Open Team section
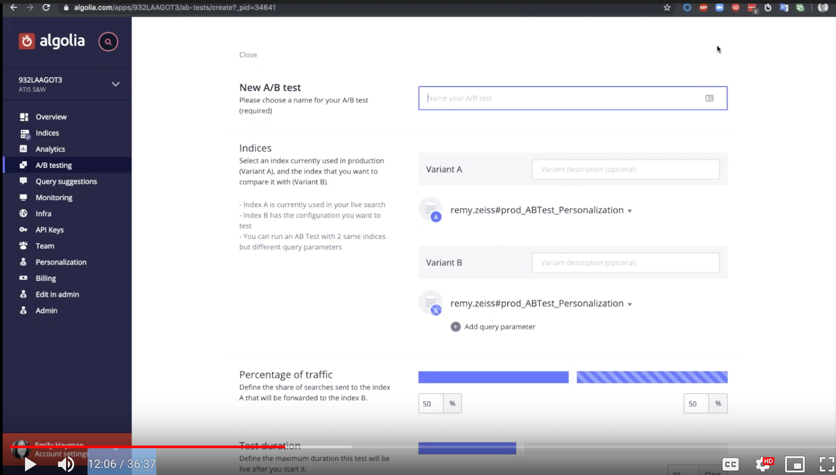This screenshot has height=475, width=836. click(45, 246)
